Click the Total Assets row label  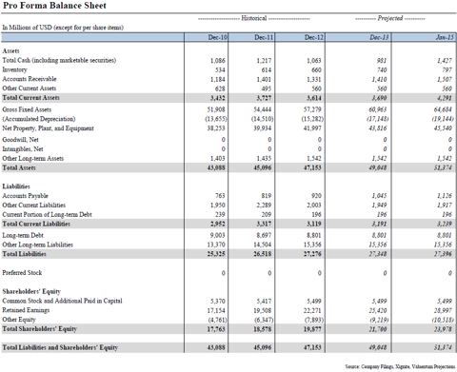(x=19, y=167)
